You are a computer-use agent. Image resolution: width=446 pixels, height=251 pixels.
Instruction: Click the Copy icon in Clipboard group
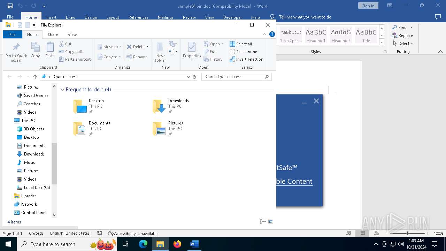coord(35,47)
